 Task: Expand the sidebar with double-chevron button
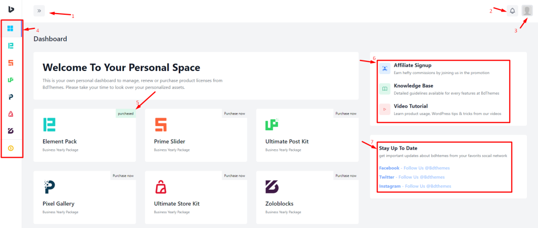(x=39, y=11)
